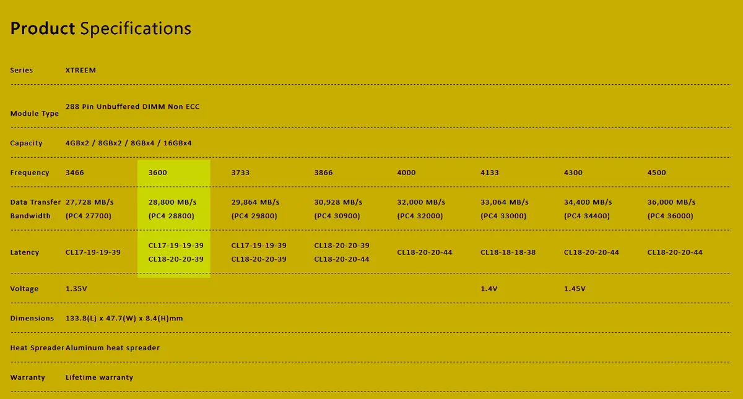The height and width of the screenshot is (399, 743).
Task: Click the 30,928 MB/s value
Action: point(339,202)
